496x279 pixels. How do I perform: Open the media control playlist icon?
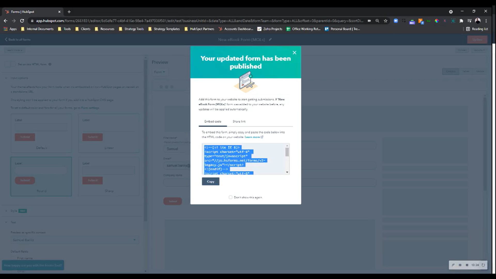pos(469,21)
